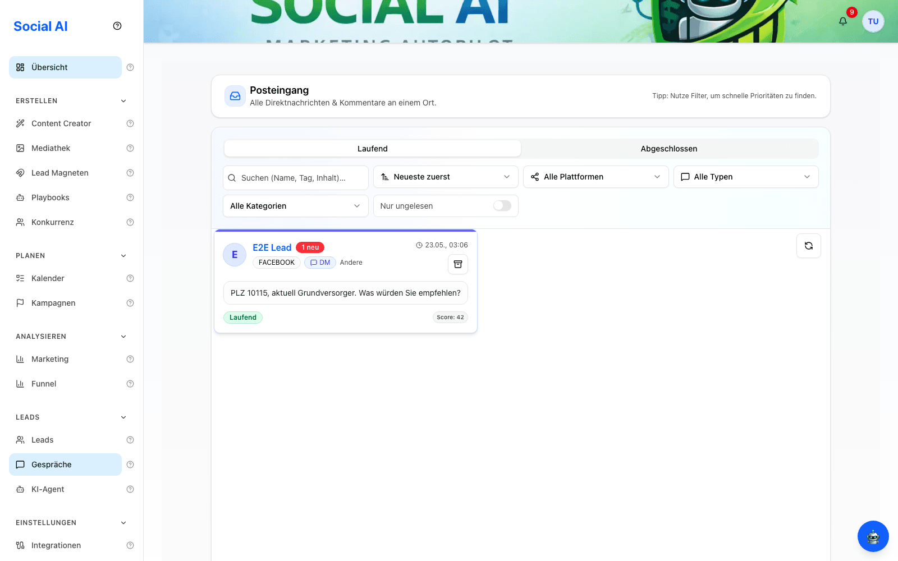Open the Alle Typen dropdown
Screen dimensions: 898x561
click(x=746, y=177)
